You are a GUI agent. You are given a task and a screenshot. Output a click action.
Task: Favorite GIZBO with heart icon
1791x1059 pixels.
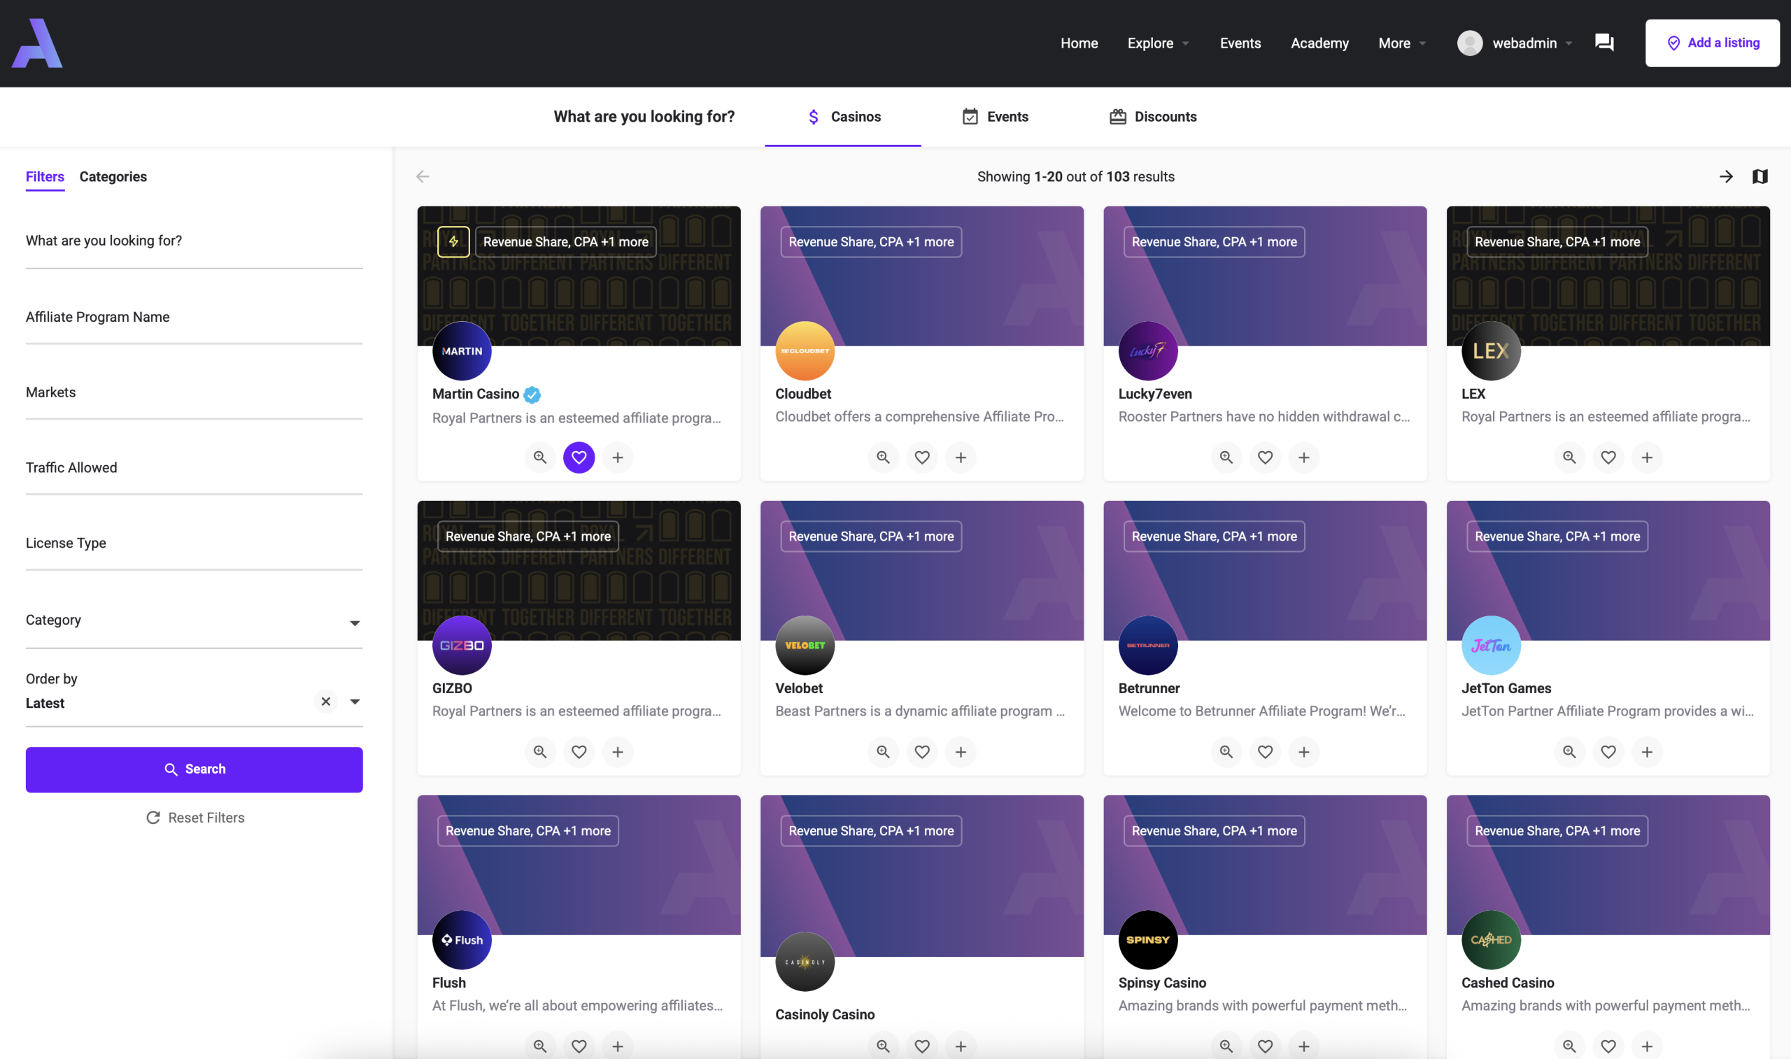pos(579,752)
